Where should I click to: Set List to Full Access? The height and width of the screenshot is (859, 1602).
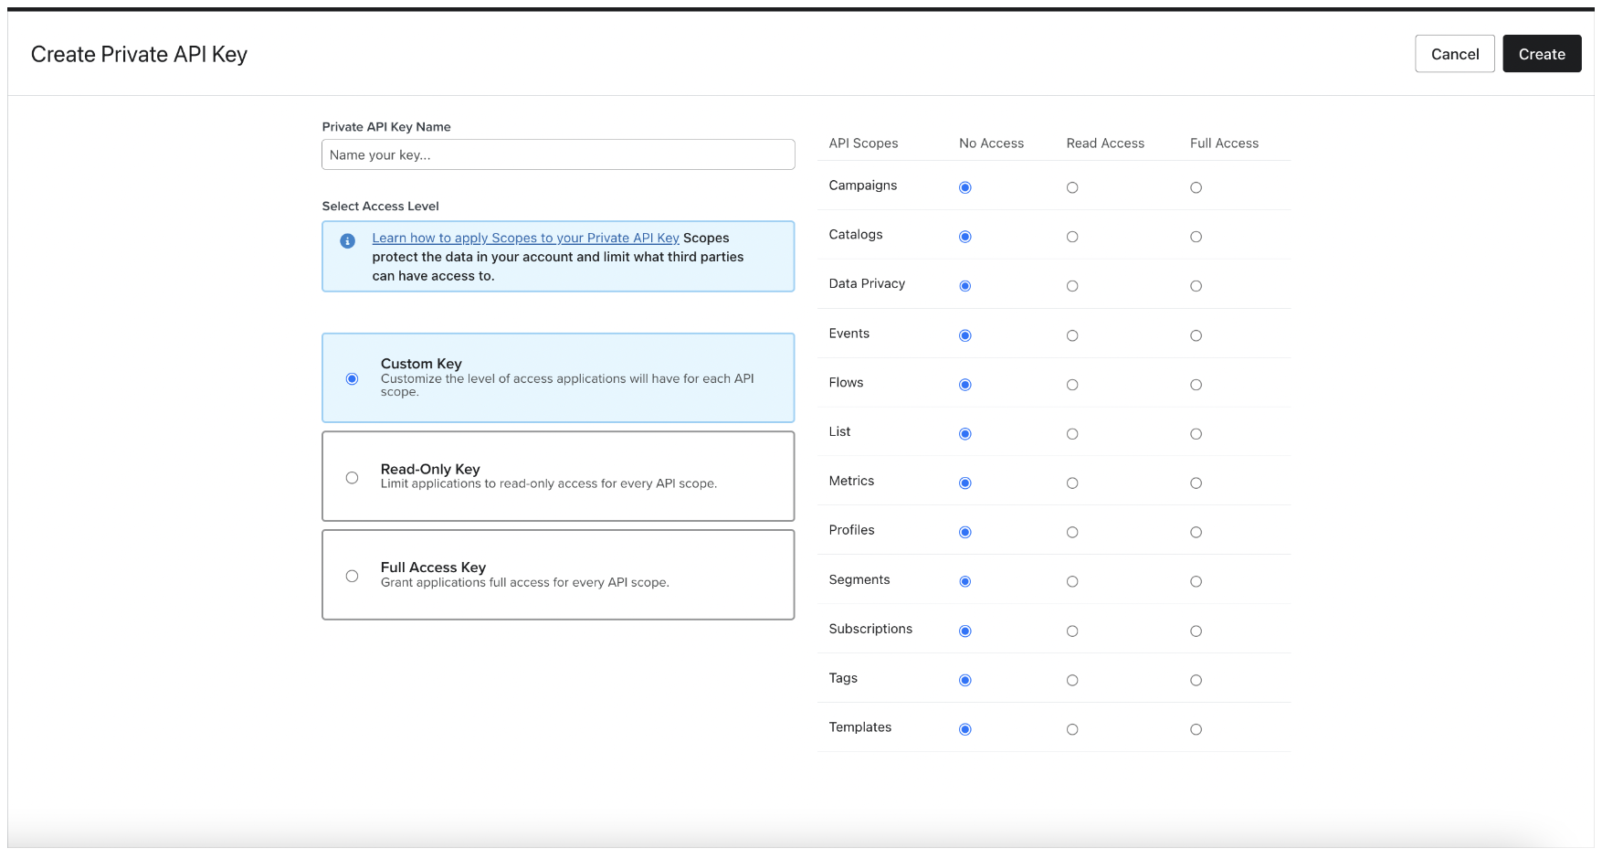pos(1196,435)
